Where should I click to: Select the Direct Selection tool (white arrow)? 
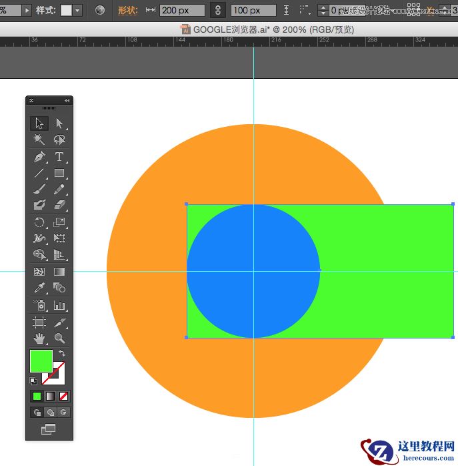(x=59, y=124)
